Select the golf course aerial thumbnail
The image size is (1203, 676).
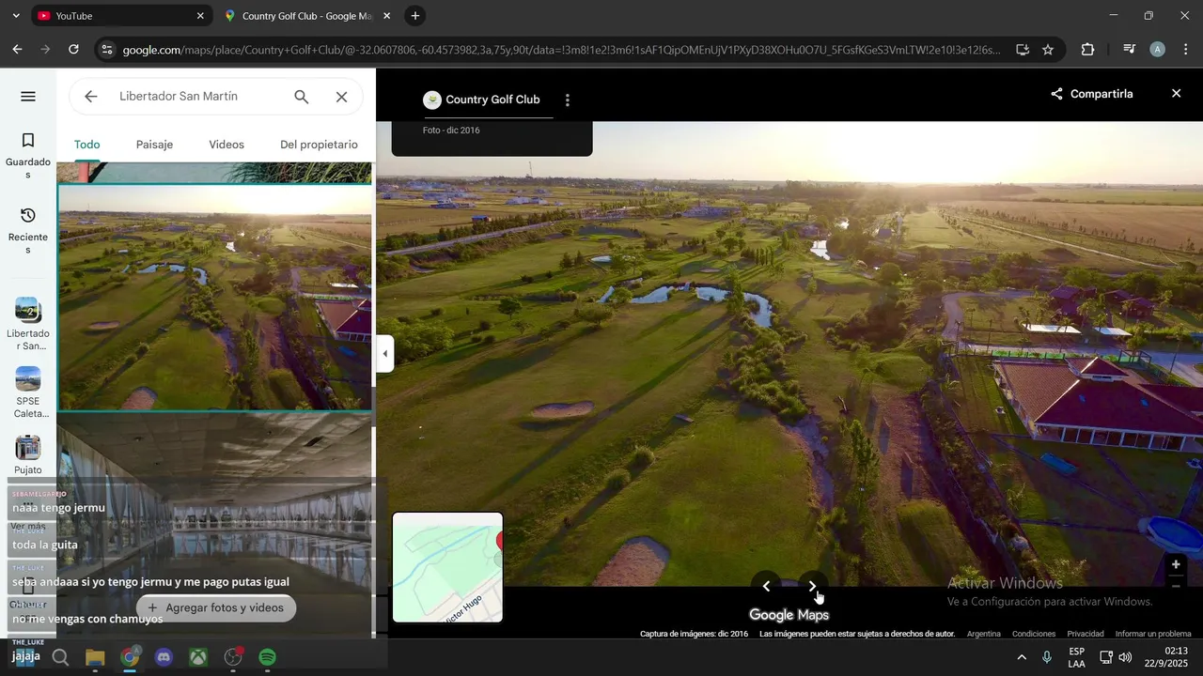click(x=215, y=298)
